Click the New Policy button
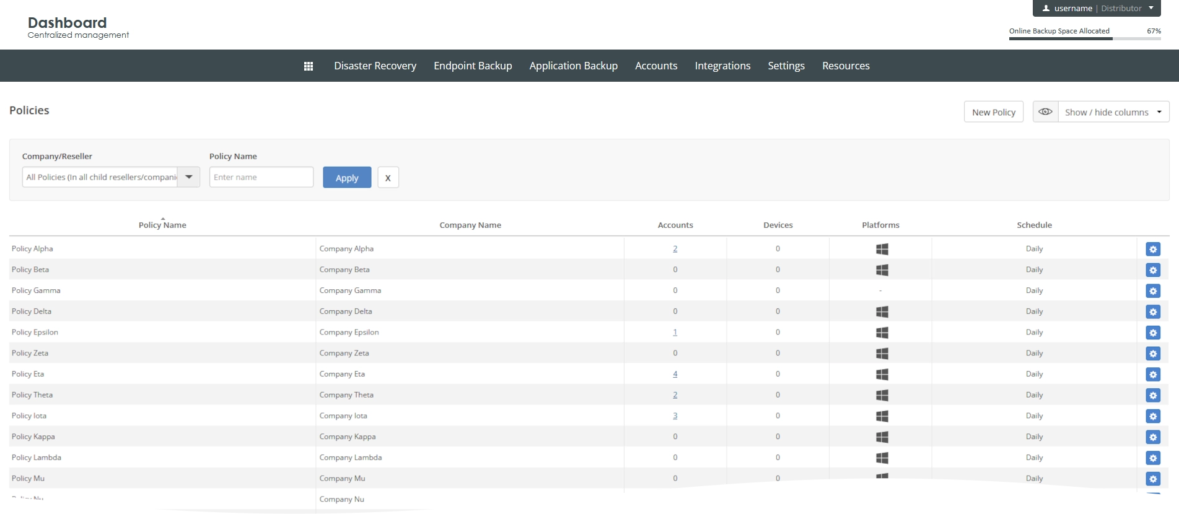This screenshot has width=1179, height=514. click(994, 112)
